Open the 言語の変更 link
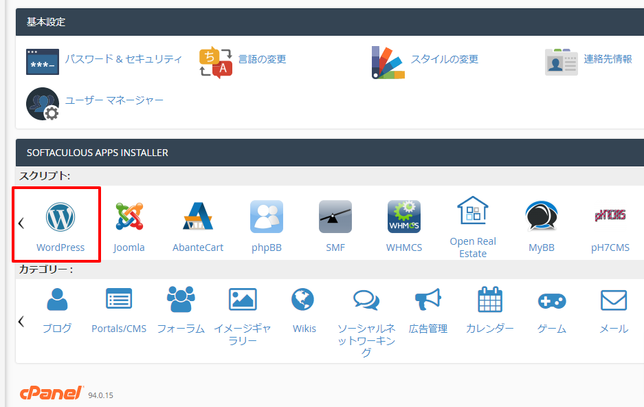Viewport: 644px width, 407px height. click(262, 59)
